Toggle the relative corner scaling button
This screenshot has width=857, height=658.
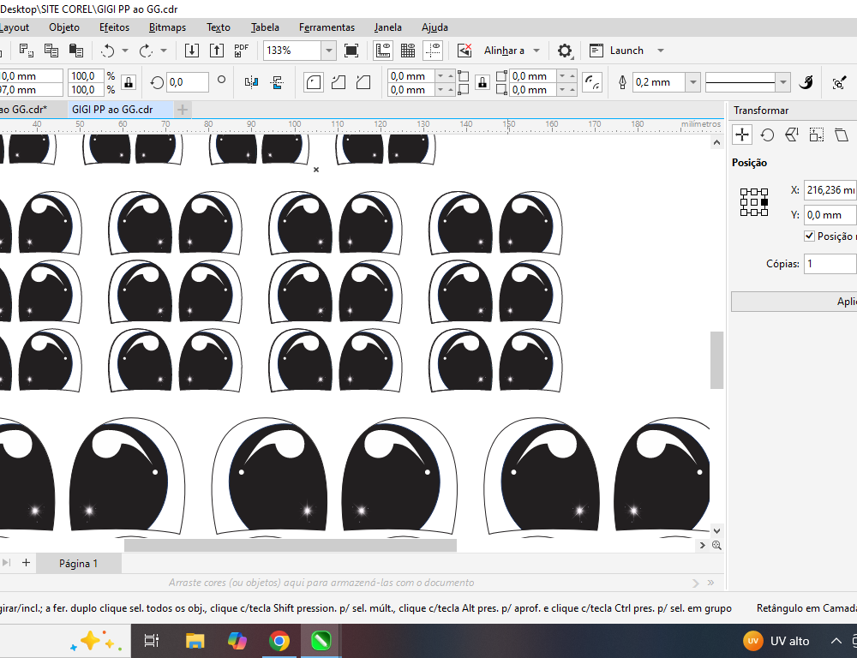pyautogui.click(x=592, y=82)
